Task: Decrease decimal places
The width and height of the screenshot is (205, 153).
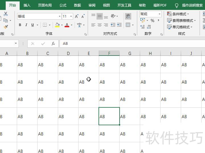Action: [x=149, y=27]
